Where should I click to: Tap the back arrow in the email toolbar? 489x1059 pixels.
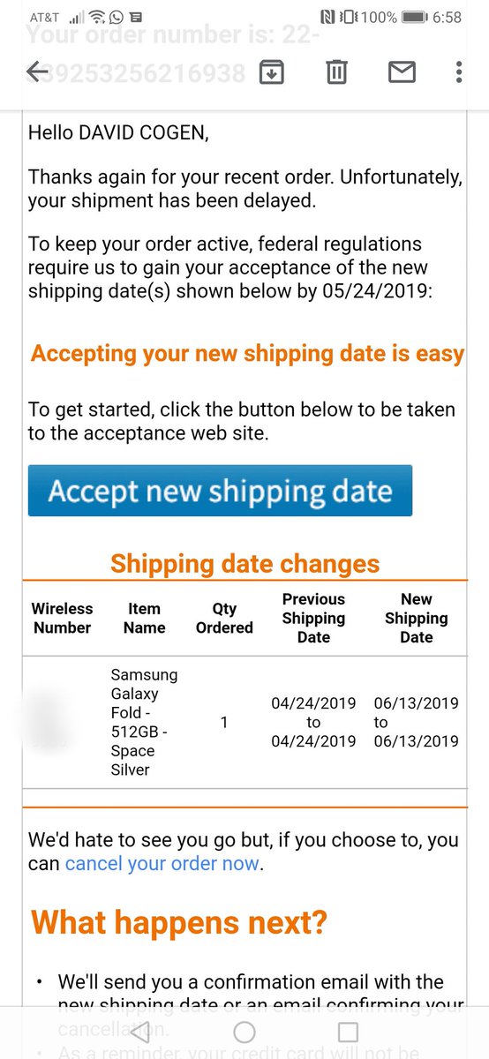37,71
